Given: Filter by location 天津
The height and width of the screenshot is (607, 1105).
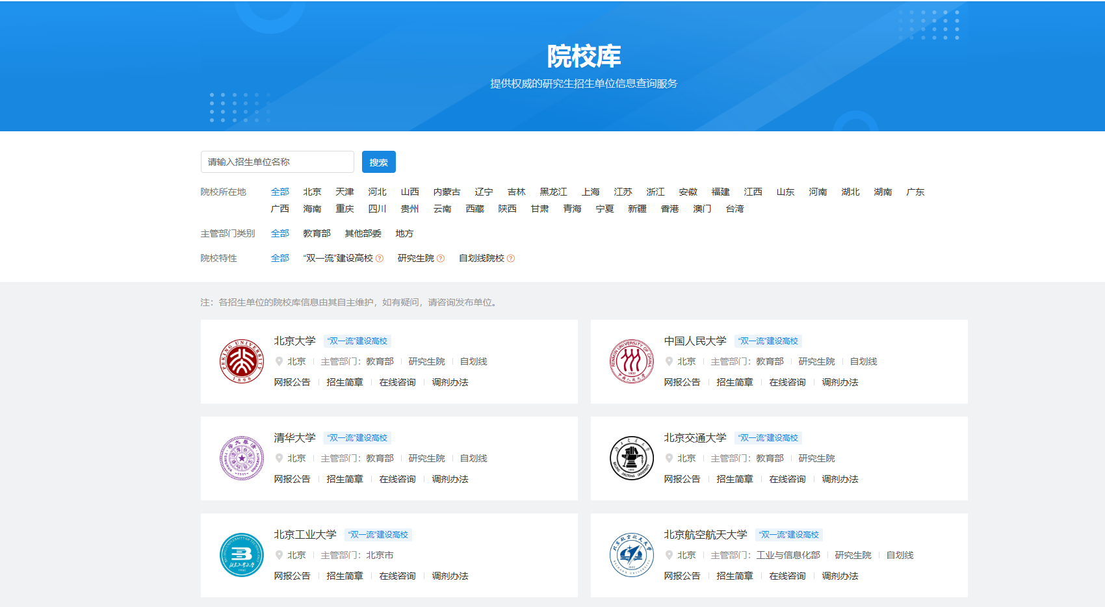Looking at the screenshot, I should point(344,192).
